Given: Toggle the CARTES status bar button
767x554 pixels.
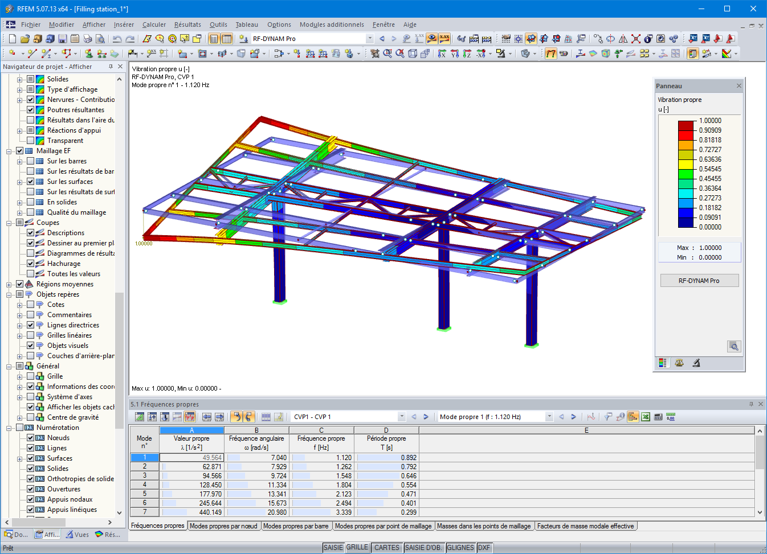Looking at the screenshot, I should pos(386,548).
